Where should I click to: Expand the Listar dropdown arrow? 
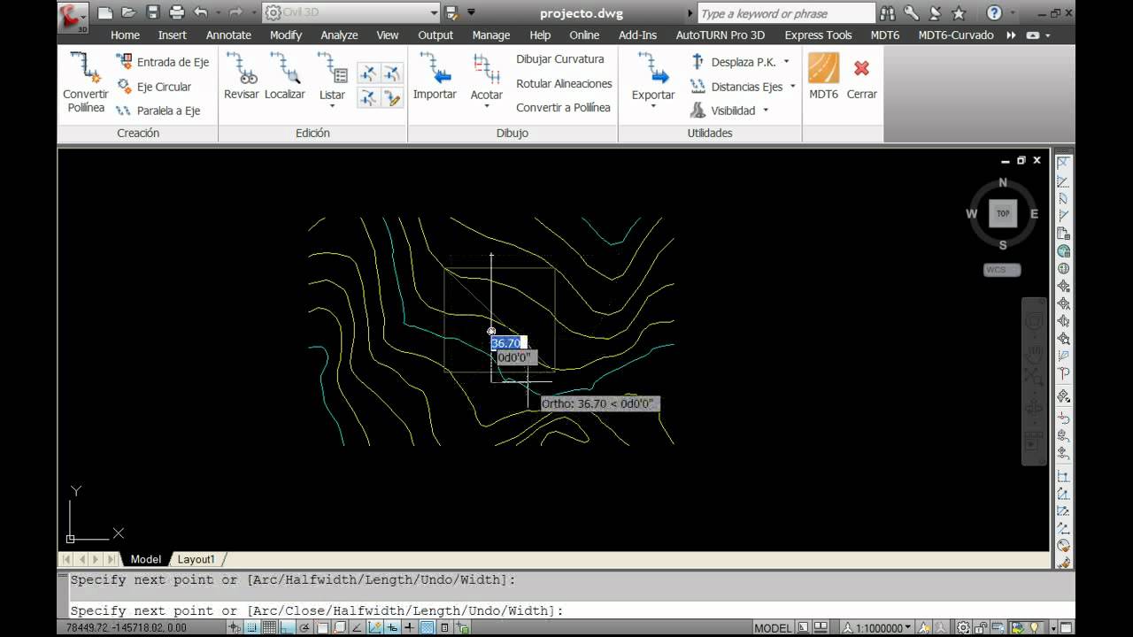[332, 106]
